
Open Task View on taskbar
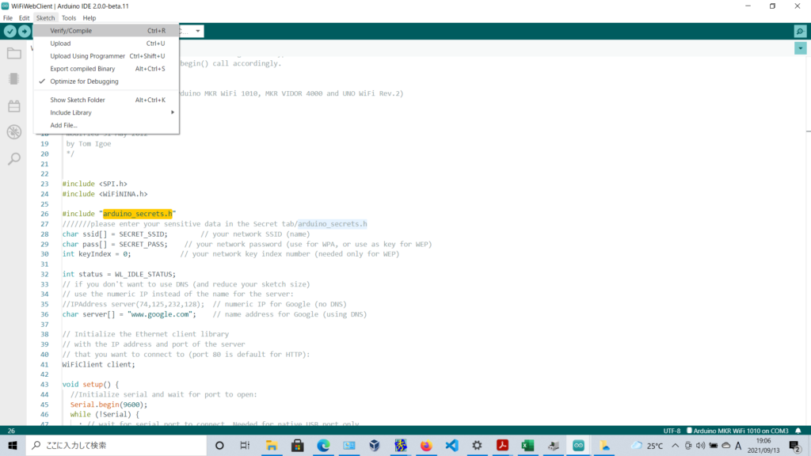[x=246, y=445]
